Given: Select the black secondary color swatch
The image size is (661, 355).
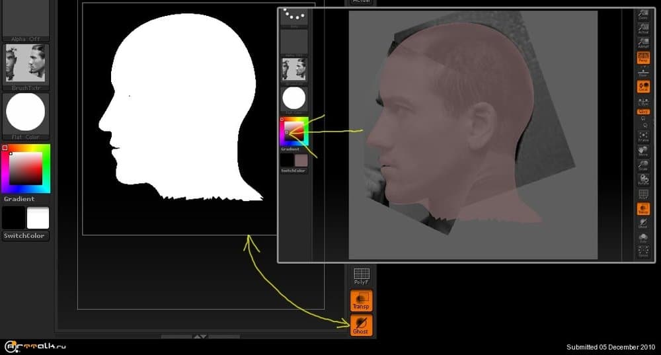Looking at the screenshot, I should click(13, 217).
